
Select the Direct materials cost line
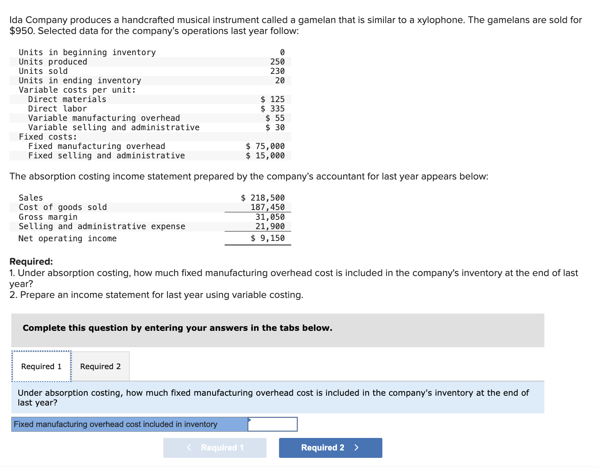pyautogui.click(x=117, y=99)
